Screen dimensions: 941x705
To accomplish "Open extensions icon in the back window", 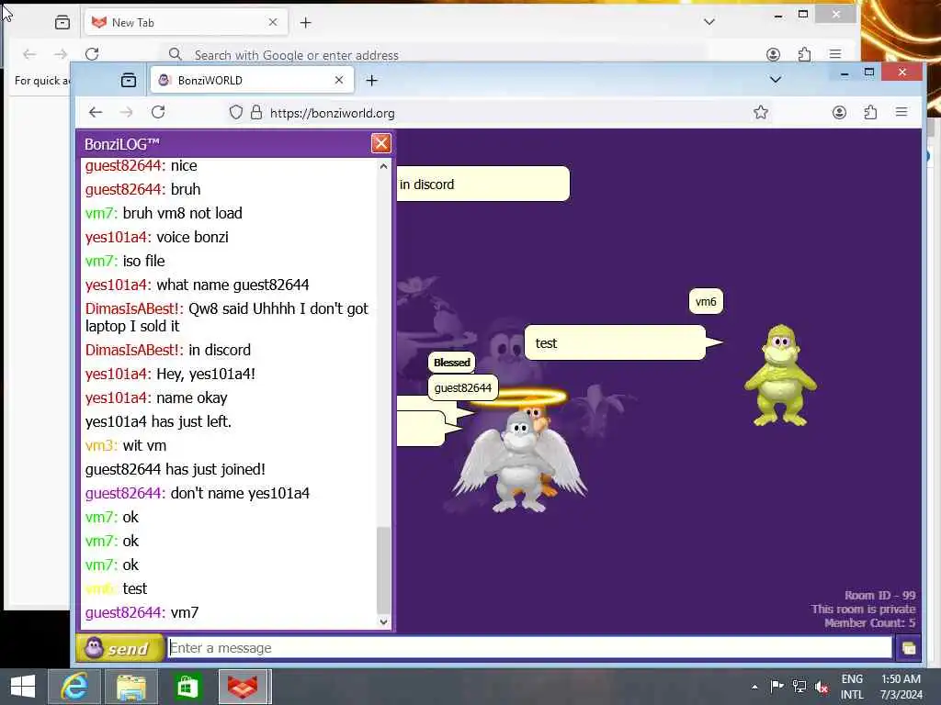I will (x=804, y=54).
